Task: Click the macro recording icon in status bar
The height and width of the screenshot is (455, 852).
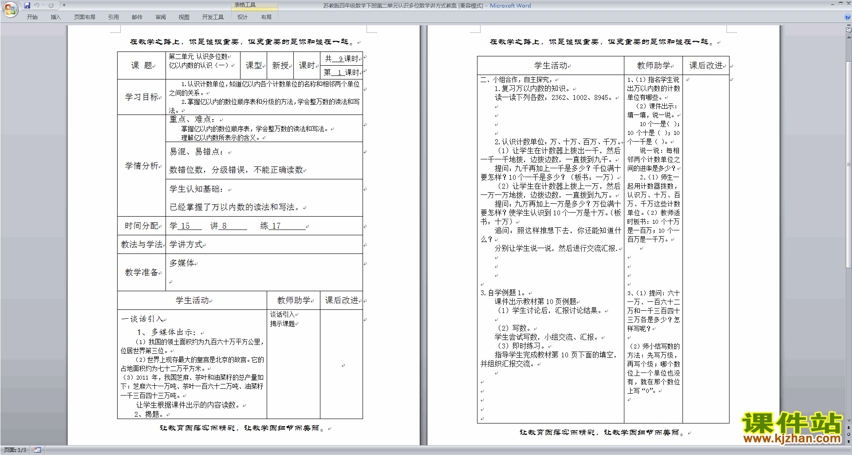Action: tap(37, 450)
